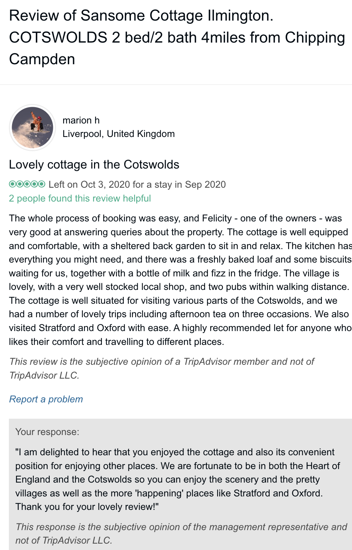Click the management representative disclaimer text
The height and width of the screenshot is (550, 352).
pyautogui.click(x=181, y=534)
